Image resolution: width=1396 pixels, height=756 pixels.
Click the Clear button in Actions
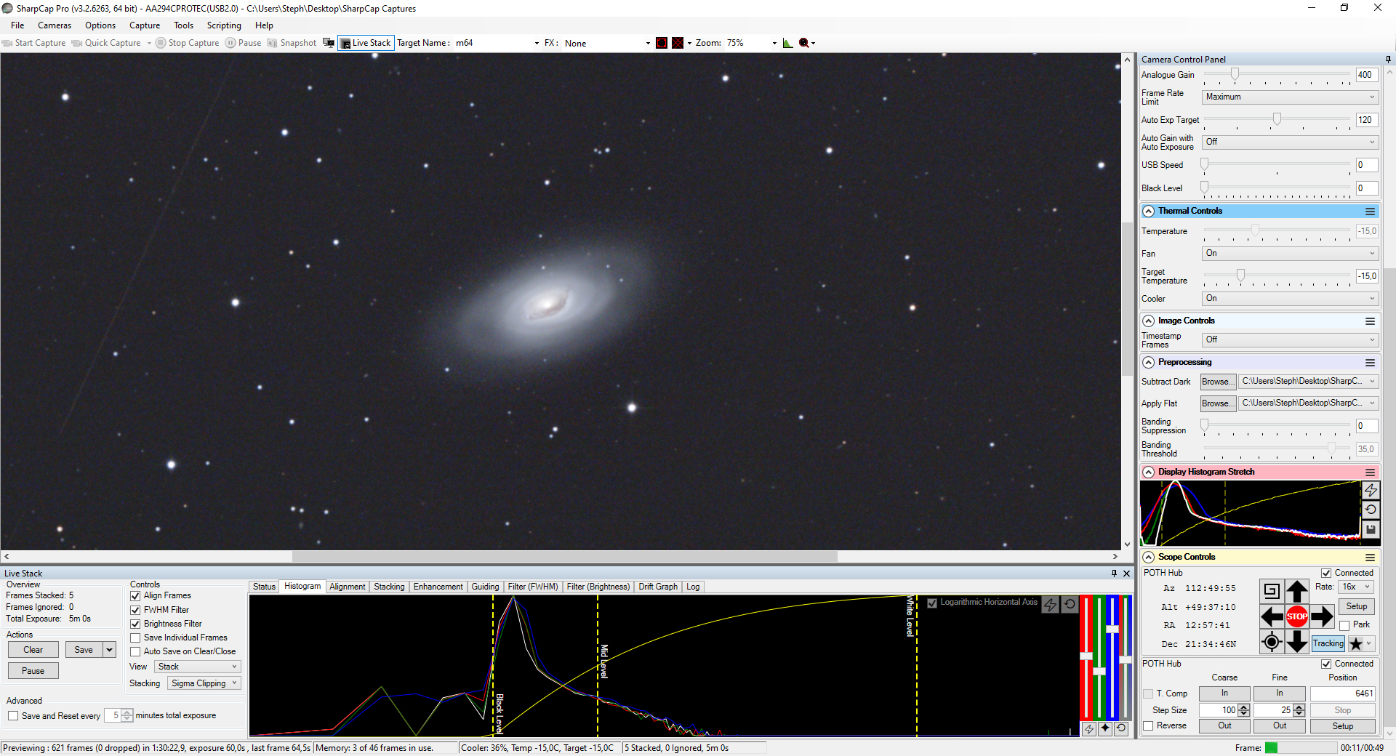(33, 650)
